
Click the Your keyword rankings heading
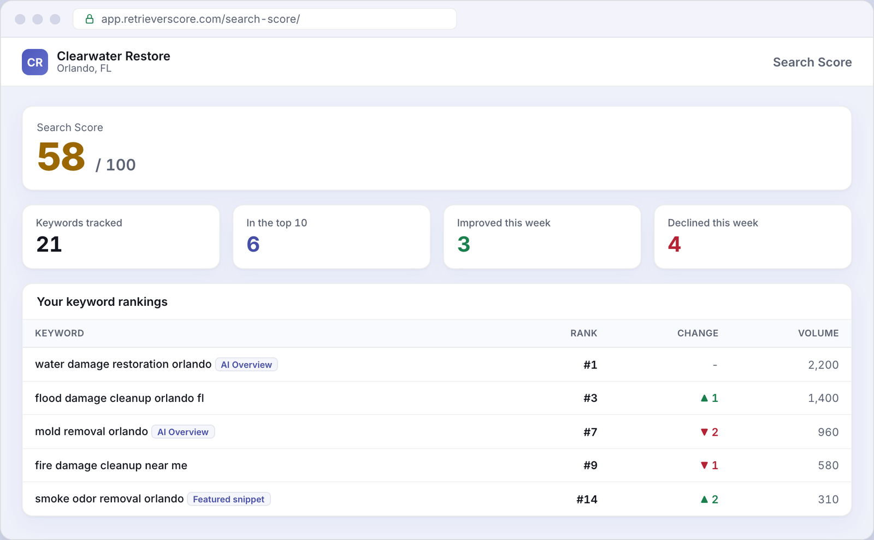point(102,302)
